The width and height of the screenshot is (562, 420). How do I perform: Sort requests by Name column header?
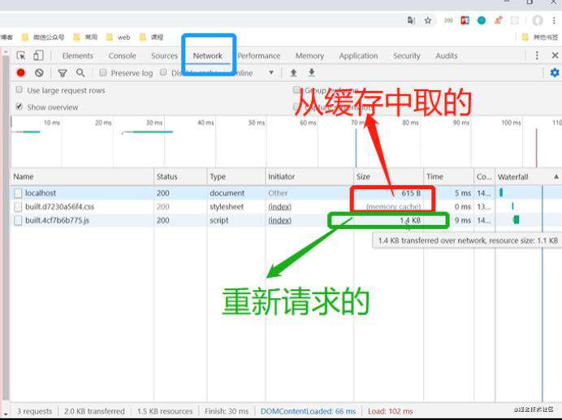(82, 176)
